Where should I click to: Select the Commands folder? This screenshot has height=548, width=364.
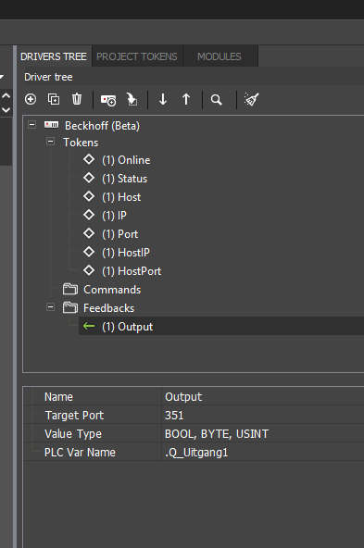click(x=112, y=290)
